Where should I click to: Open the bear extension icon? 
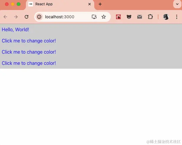click(129, 17)
